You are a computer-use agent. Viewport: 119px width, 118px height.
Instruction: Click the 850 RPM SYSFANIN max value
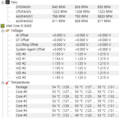(x=104, y=7)
